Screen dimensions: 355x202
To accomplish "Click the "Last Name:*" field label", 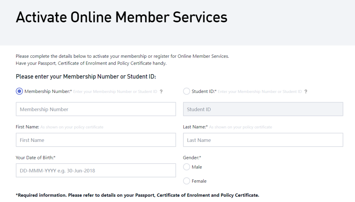I will (x=195, y=127).
